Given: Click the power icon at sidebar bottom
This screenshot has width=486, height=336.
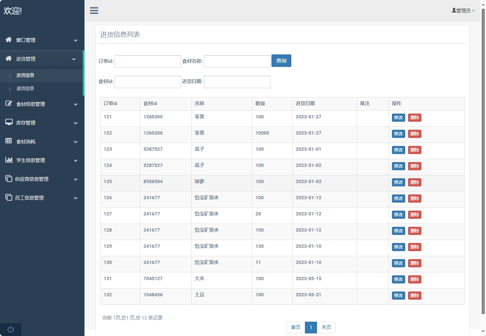Looking at the screenshot, I should pos(11,329).
